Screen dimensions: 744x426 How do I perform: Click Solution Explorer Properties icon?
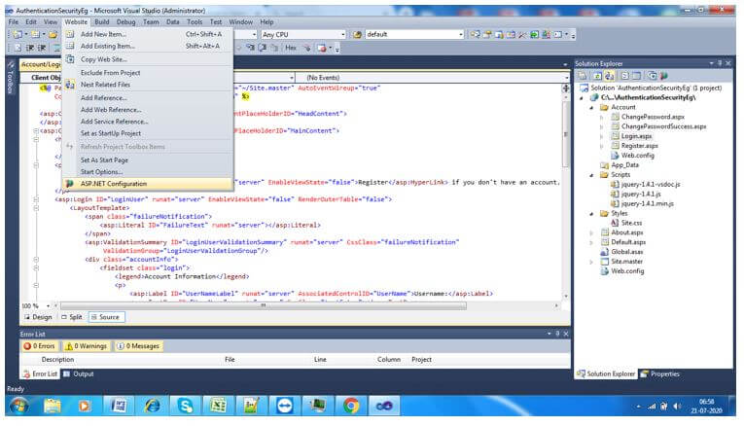tap(583, 76)
